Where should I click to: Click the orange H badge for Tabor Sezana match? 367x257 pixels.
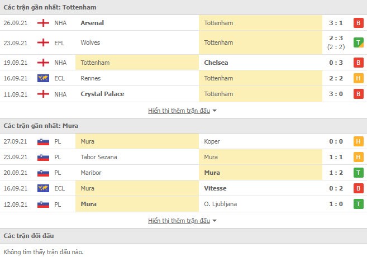pos(358,157)
